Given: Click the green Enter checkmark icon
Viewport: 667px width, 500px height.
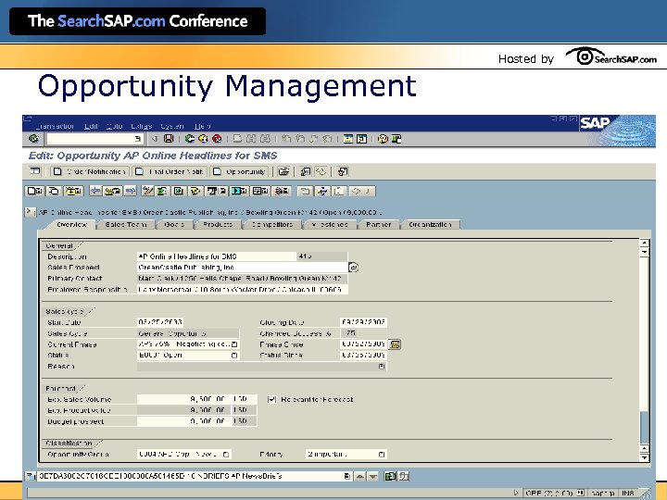Looking at the screenshot, I should 33,139.
